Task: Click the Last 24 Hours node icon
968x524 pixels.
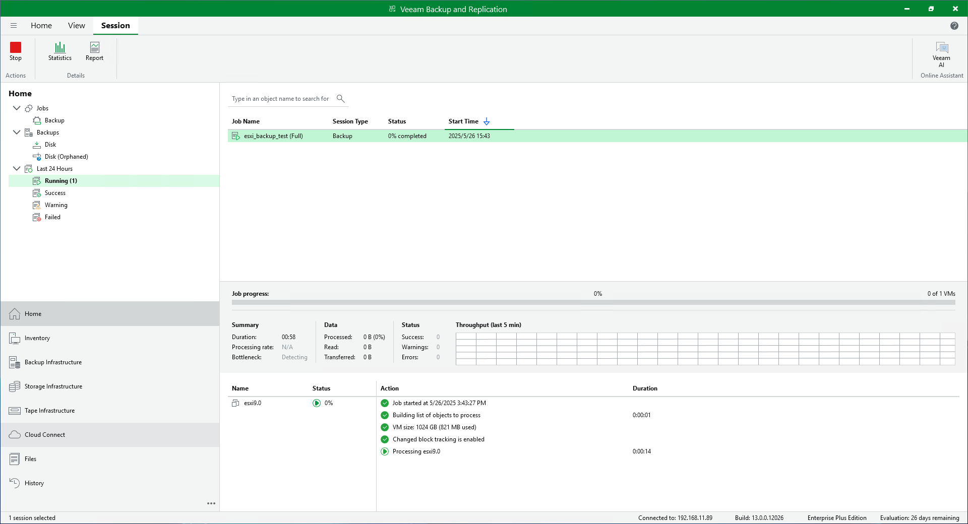Action: pos(29,169)
